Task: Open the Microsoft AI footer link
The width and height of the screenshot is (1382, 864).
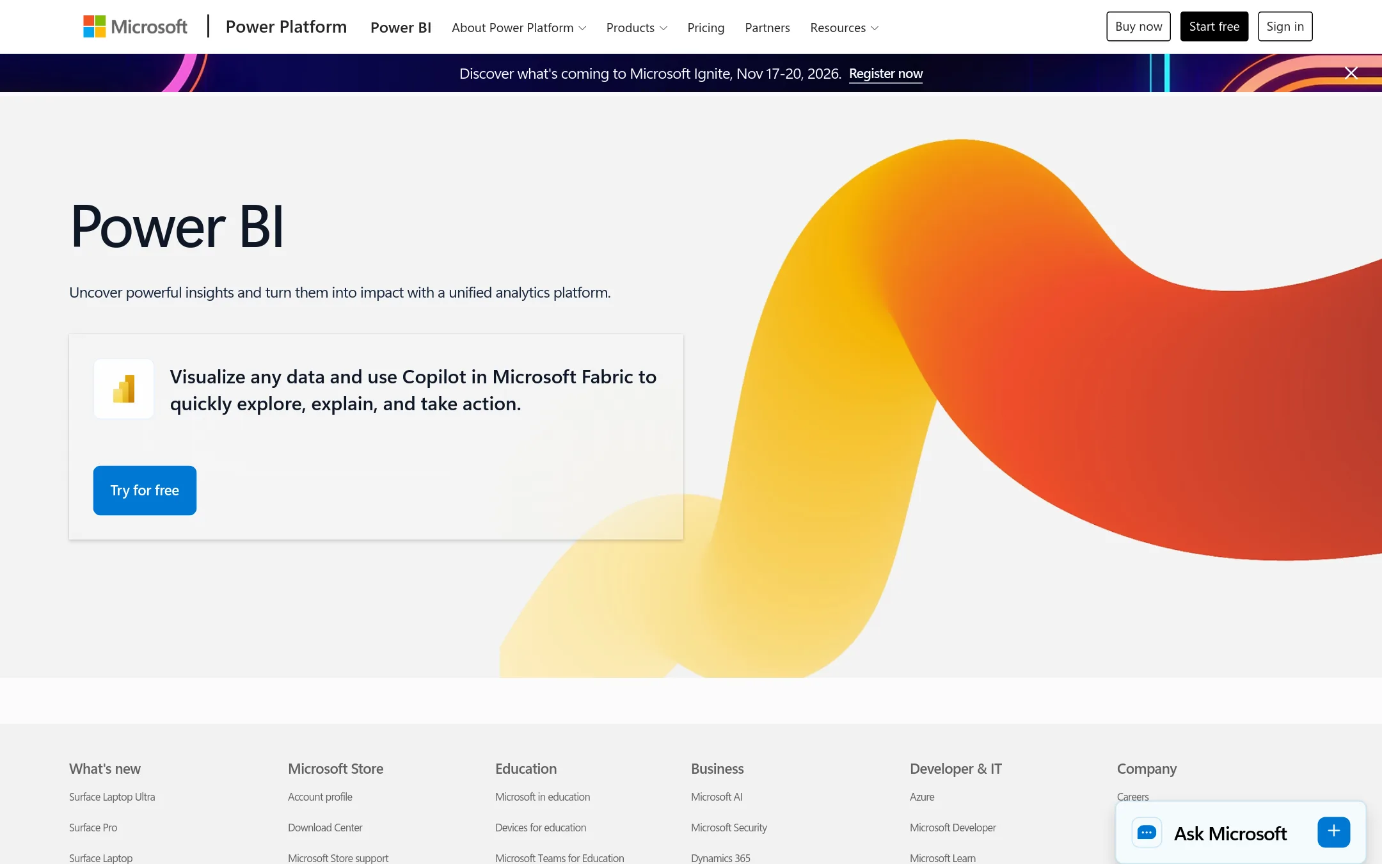Action: coord(717,797)
